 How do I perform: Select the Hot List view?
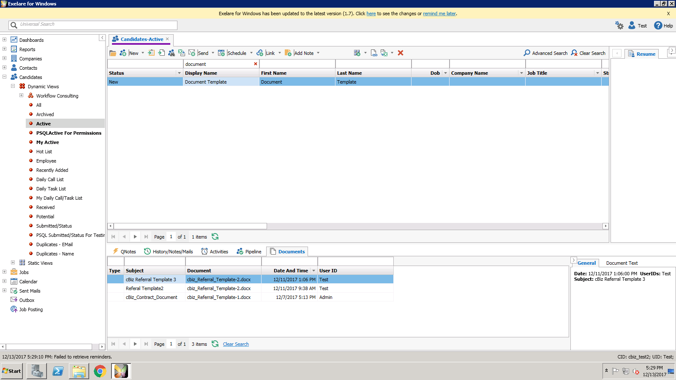coord(44,152)
